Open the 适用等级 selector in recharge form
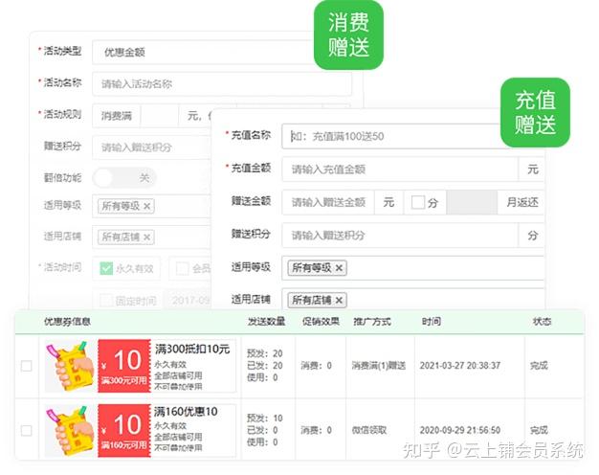599x475 pixels. click(412, 268)
